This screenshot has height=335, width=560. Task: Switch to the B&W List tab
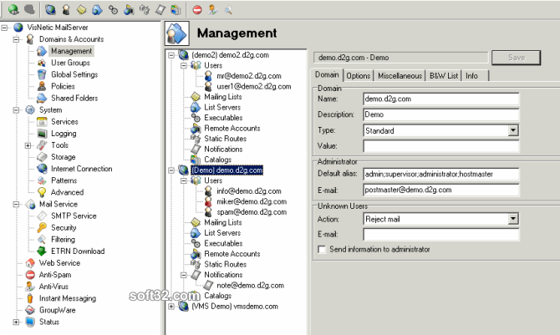444,76
